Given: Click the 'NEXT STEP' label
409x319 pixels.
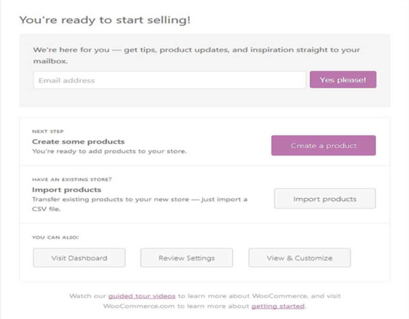Looking at the screenshot, I should click(x=48, y=132).
